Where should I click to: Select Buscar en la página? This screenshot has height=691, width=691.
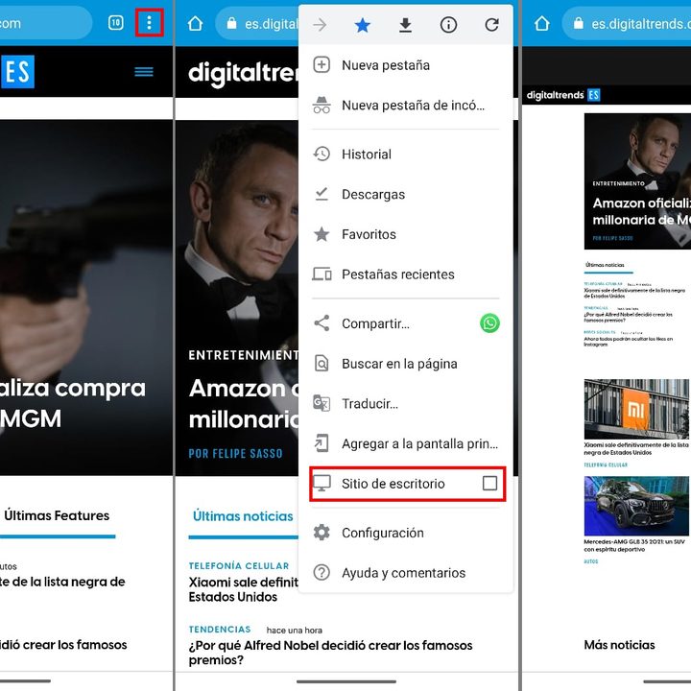(405, 364)
